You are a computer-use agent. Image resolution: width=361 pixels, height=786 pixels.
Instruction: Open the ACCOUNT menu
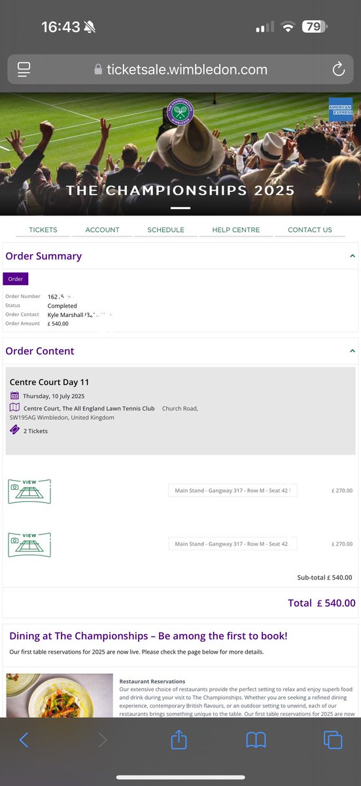tap(103, 230)
